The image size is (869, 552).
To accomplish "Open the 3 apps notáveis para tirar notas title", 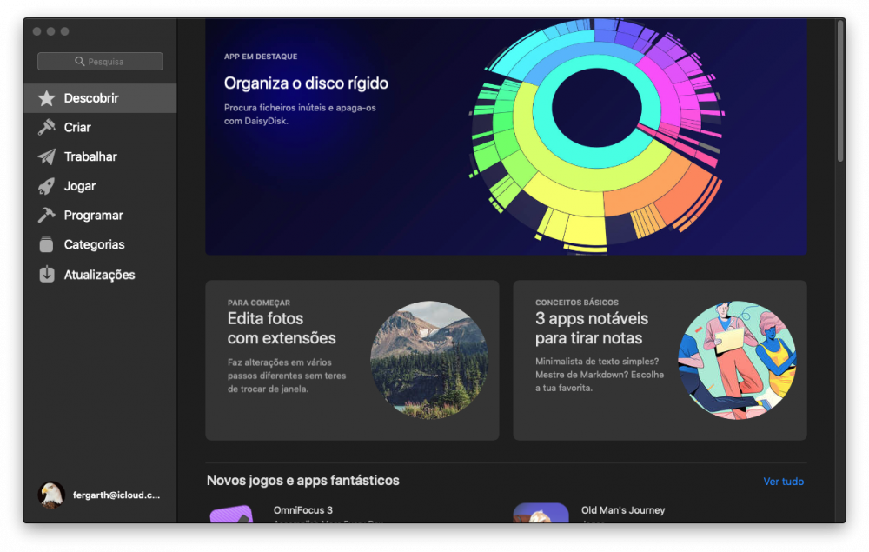I will tap(591, 328).
